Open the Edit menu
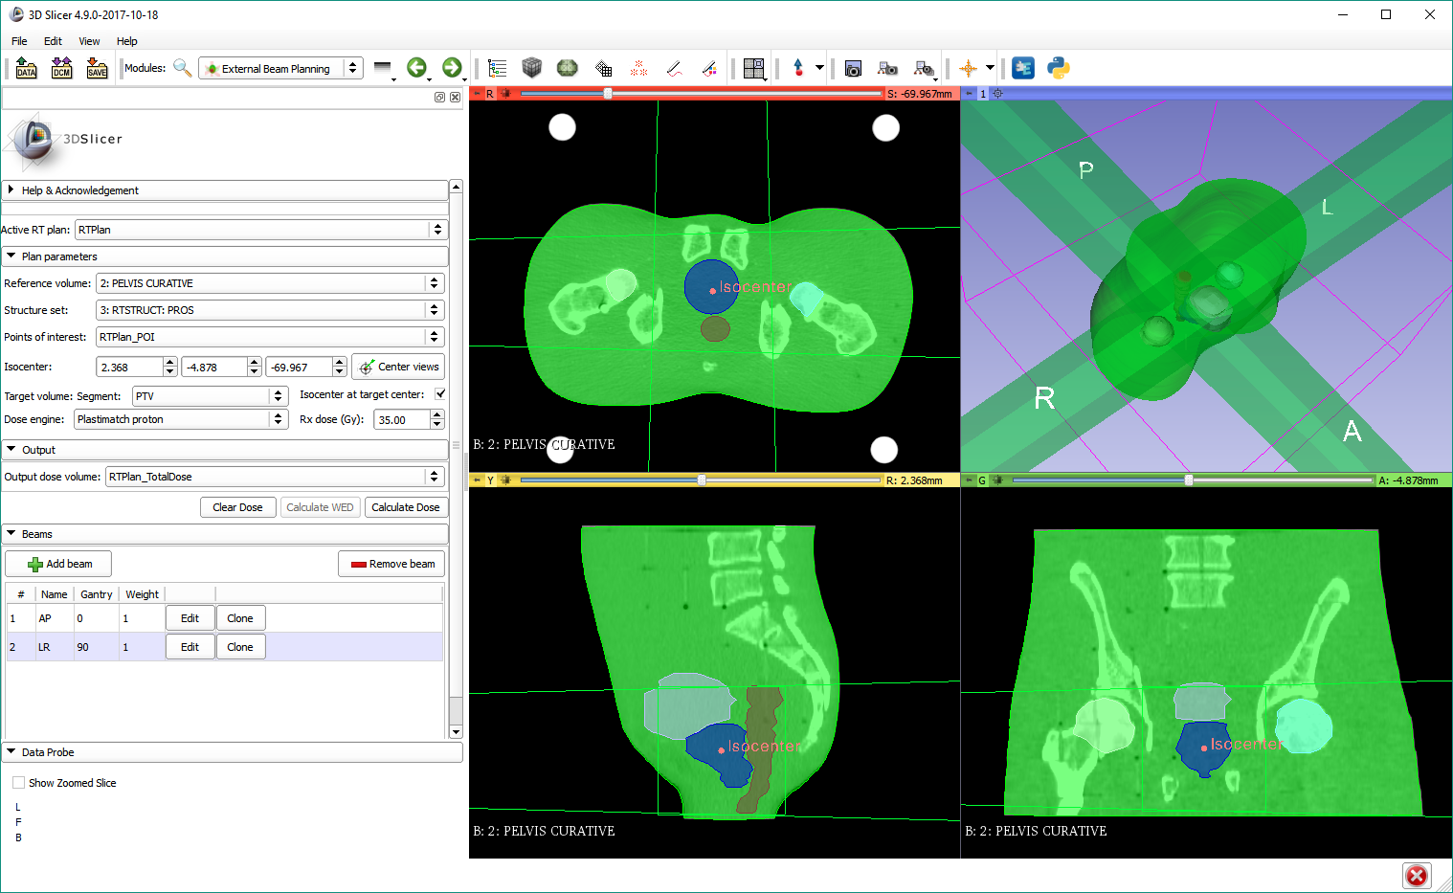1453x893 pixels. coord(53,41)
